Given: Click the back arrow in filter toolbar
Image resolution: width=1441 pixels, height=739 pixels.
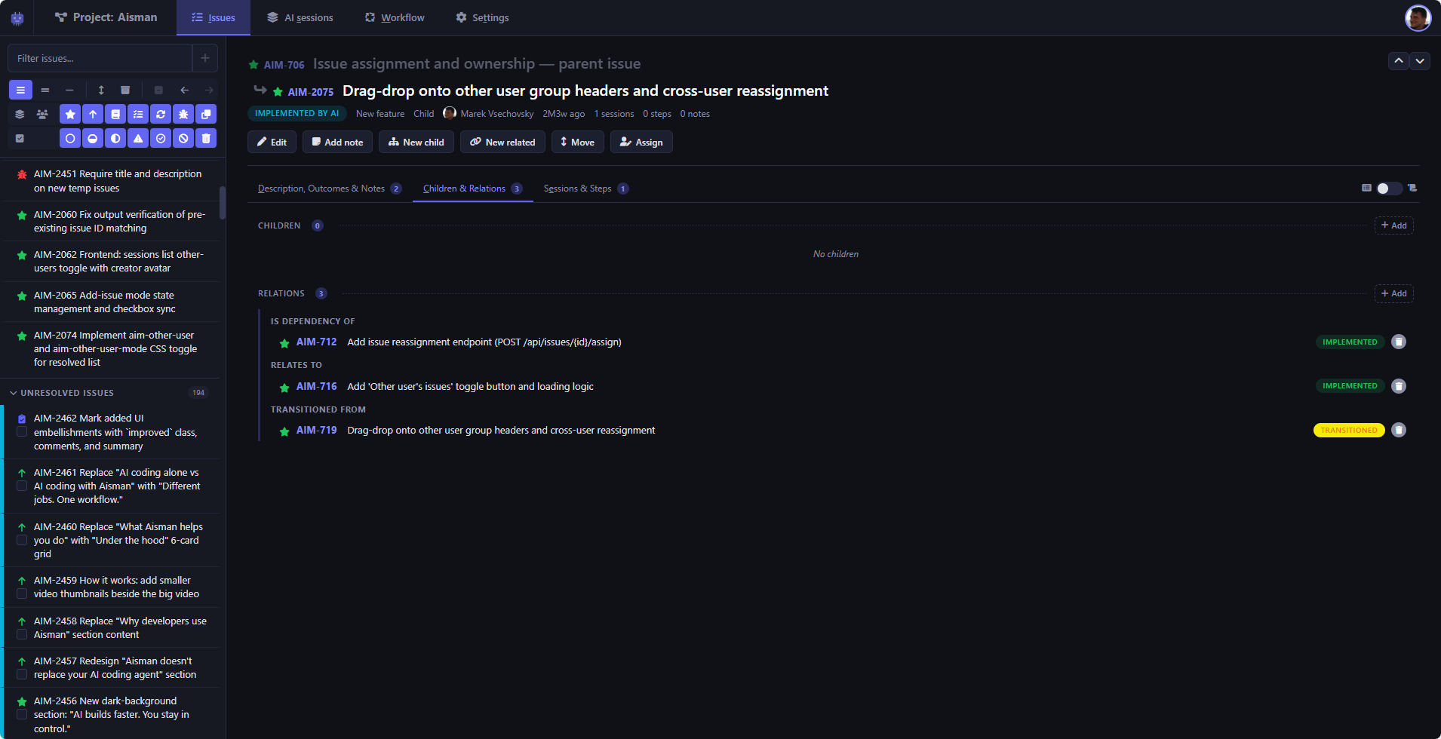Looking at the screenshot, I should tap(184, 90).
